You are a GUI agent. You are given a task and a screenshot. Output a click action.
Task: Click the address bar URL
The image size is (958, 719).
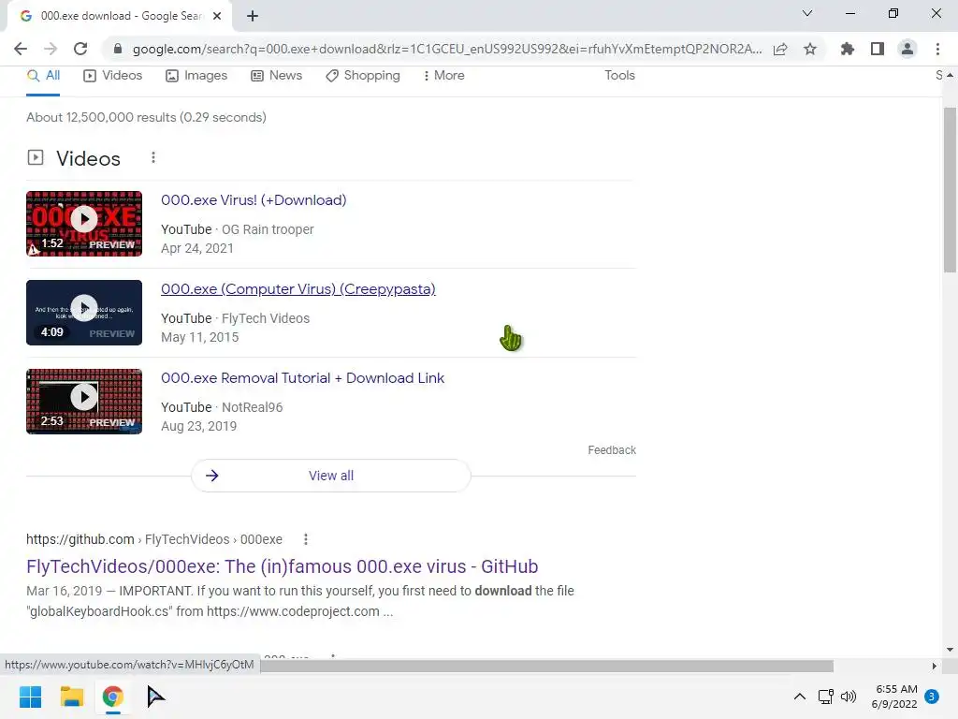coord(447,49)
